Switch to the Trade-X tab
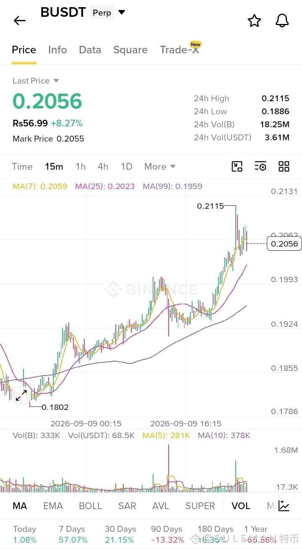Screen dimensions: 302x549 pos(180,50)
